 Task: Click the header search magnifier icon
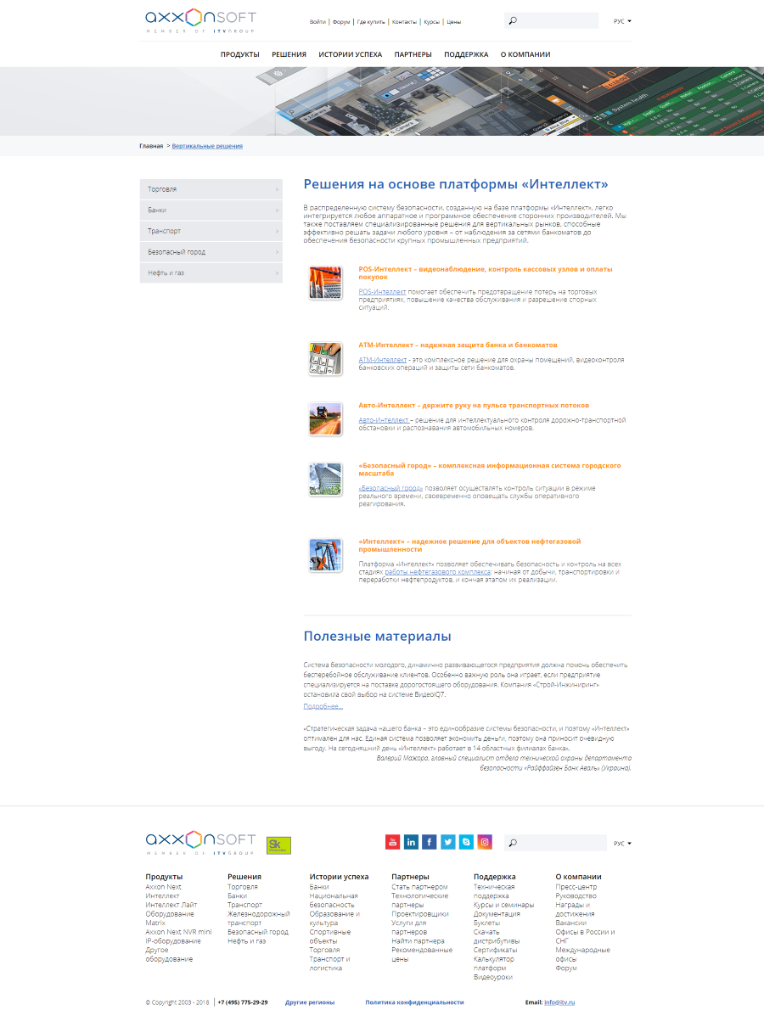[x=513, y=21]
